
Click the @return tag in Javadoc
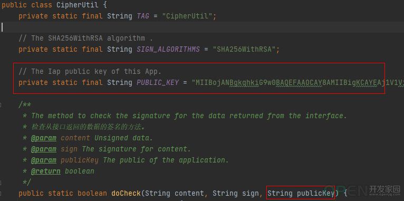[x=45, y=171]
